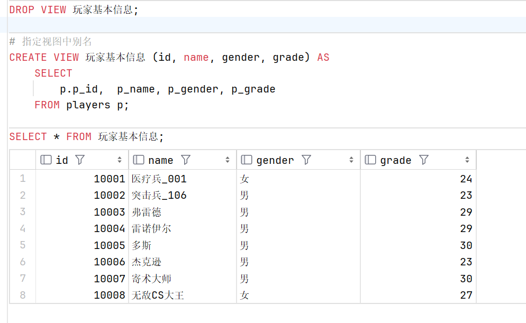Screen dimensions: 526x323
Task: Toggle sort order on name column
Action: click(228, 160)
